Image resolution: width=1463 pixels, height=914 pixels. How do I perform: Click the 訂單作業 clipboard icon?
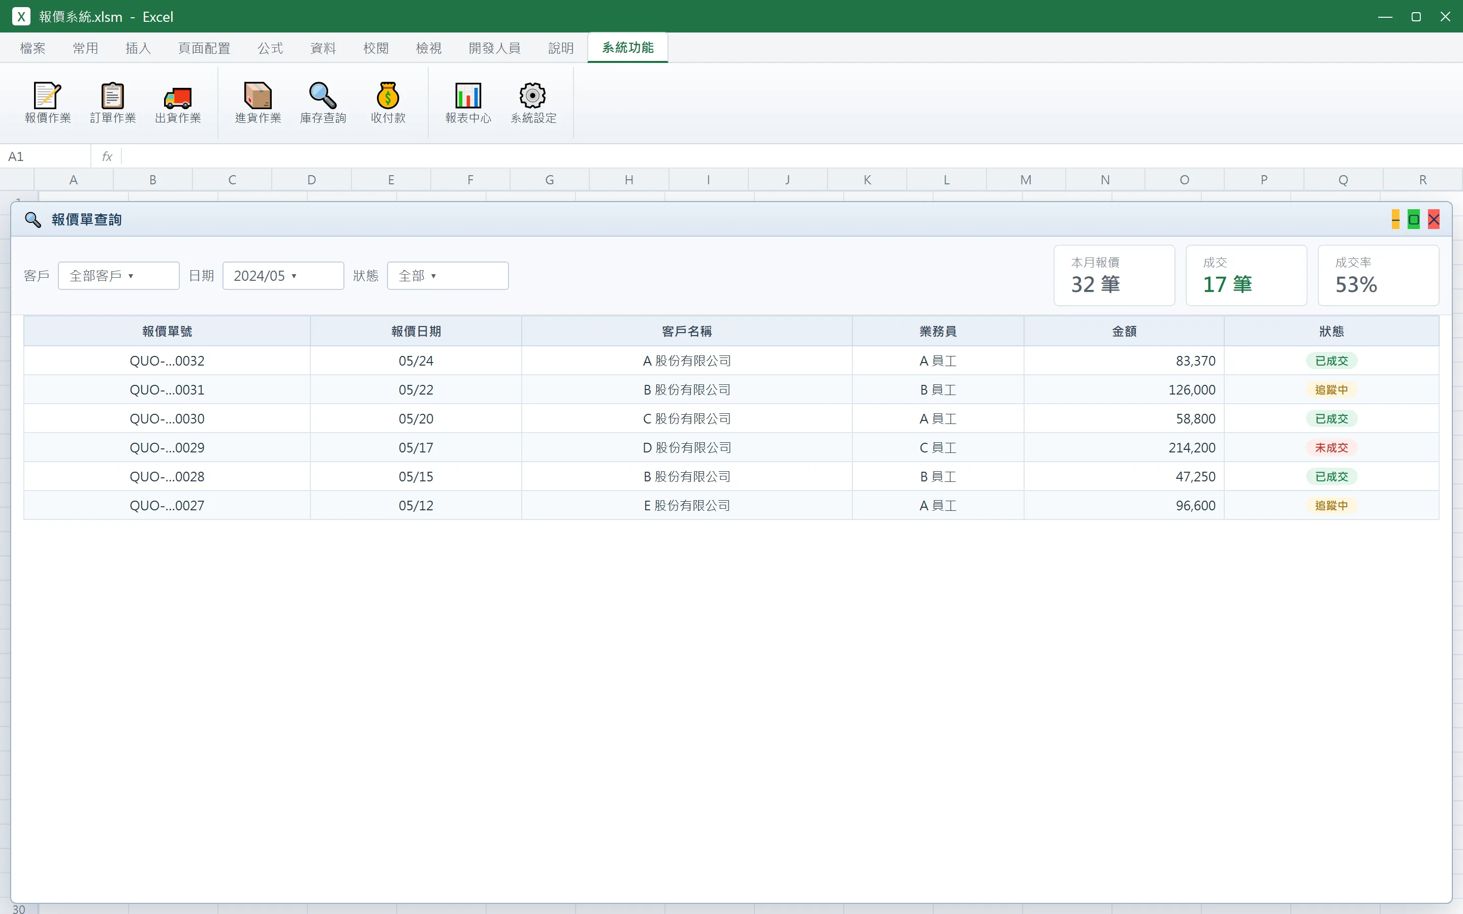pos(112,103)
